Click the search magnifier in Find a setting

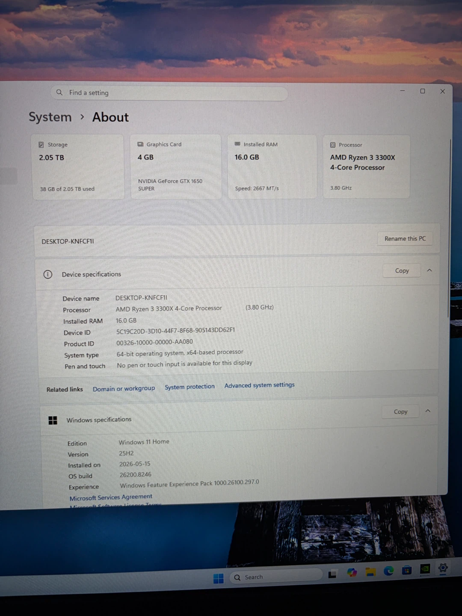pyautogui.click(x=59, y=92)
